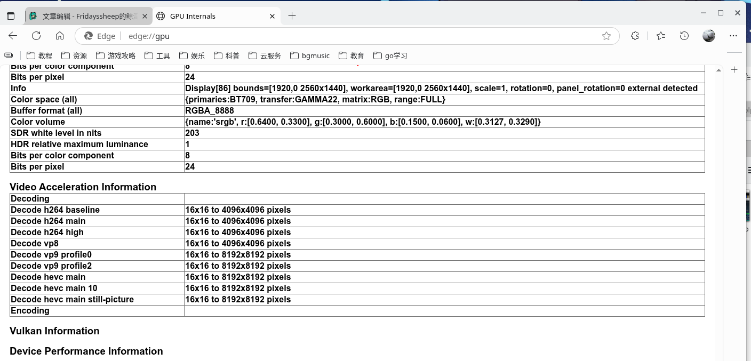This screenshot has width=751, height=361.
Task: Click the sidebar plus button
Action: point(734,70)
